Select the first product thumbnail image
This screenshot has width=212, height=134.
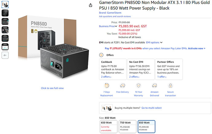pyautogui.click(x=5, y=4)
